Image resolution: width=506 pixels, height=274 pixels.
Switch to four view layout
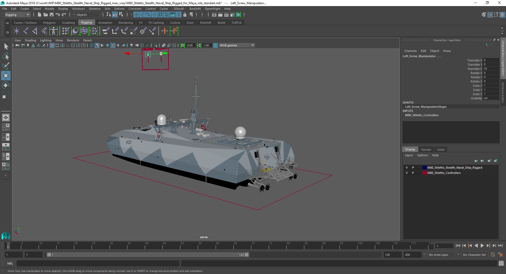6,127
